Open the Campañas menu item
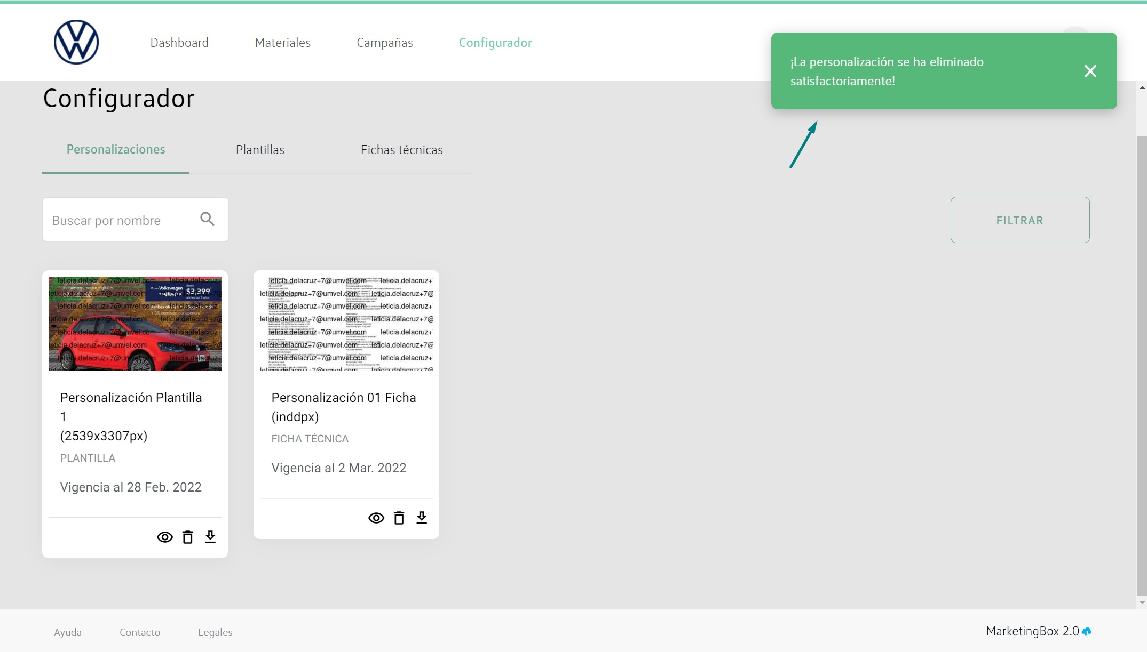This screenshot has height=652, width=1147. 384,43
